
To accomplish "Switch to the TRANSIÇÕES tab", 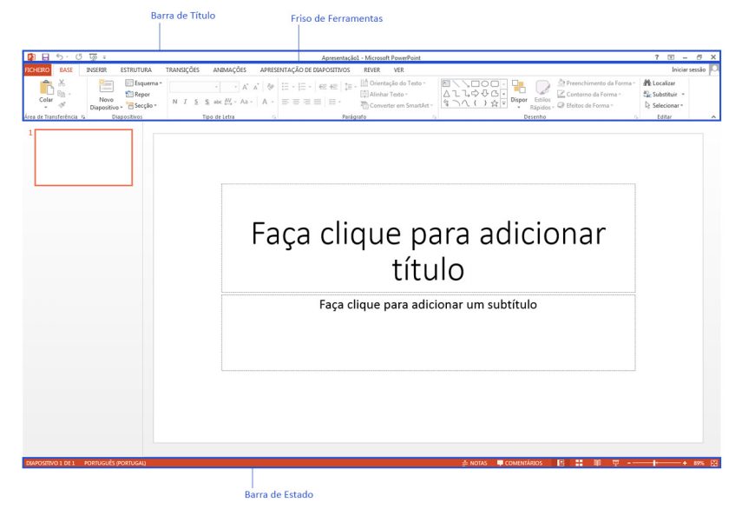I will point(182,69).
